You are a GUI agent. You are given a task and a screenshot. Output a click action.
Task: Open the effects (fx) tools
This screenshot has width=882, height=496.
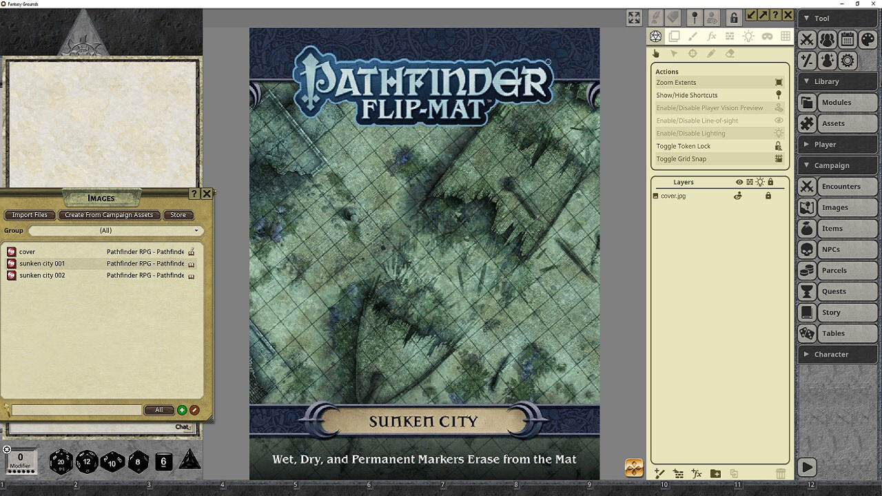[711, 36]
